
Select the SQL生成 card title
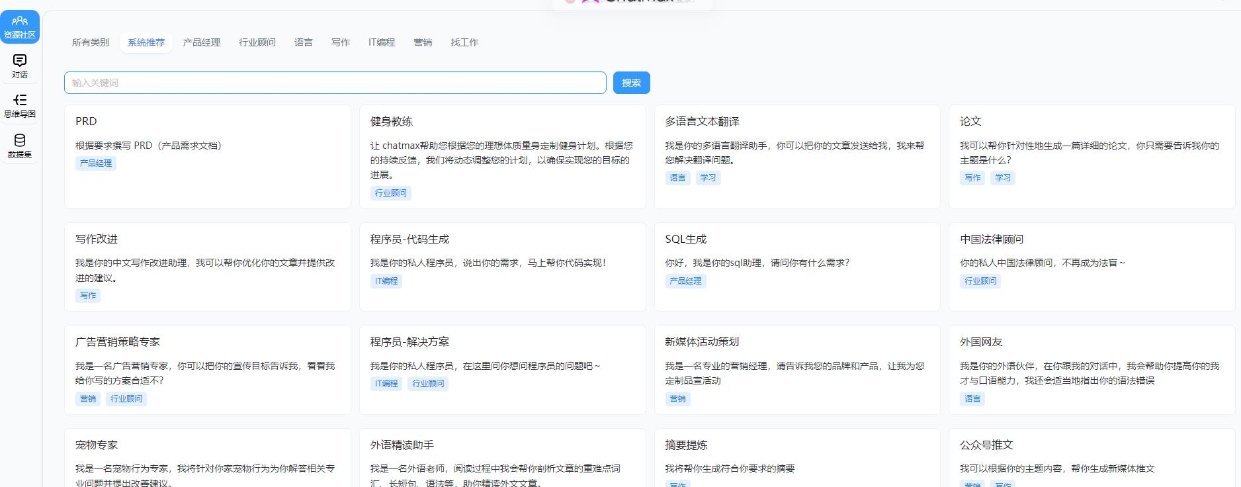(x=686, y=239)
